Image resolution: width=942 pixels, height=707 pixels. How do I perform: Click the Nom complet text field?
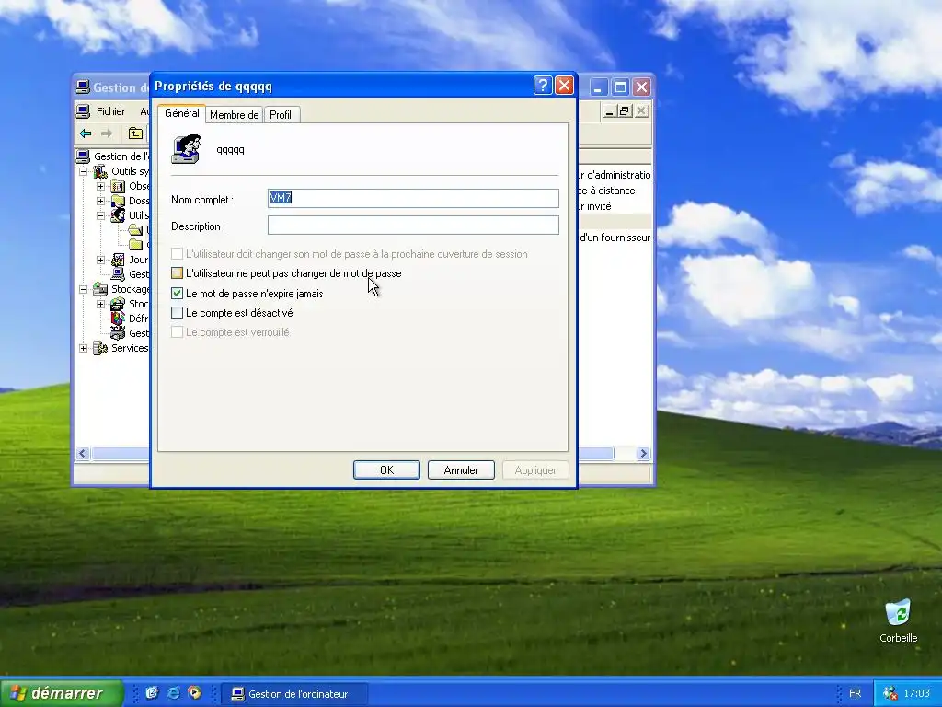tap(413, 199)
